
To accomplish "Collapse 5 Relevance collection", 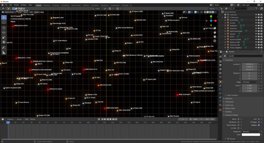I will [x=222, y=17].
